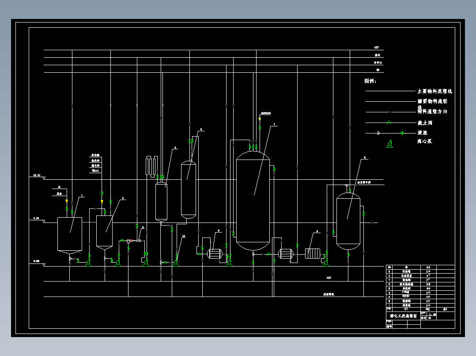
Task: Select the pump right of filter unit 8
Action: click(326, 263)
